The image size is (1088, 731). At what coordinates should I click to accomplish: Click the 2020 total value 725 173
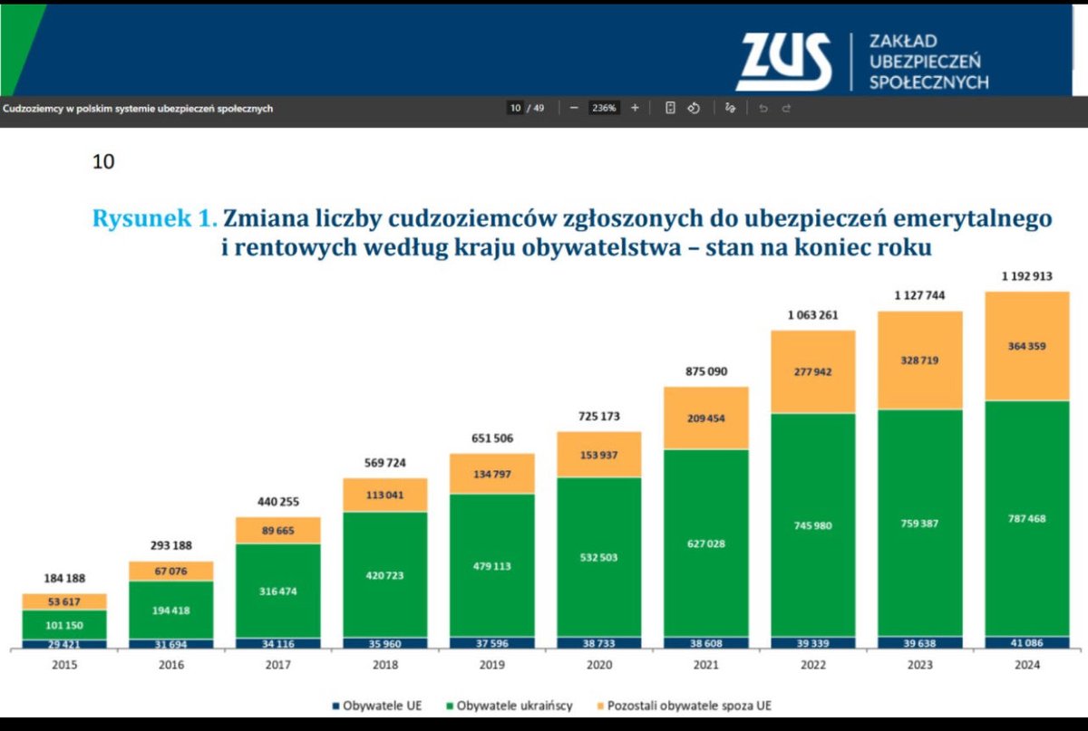598,416
